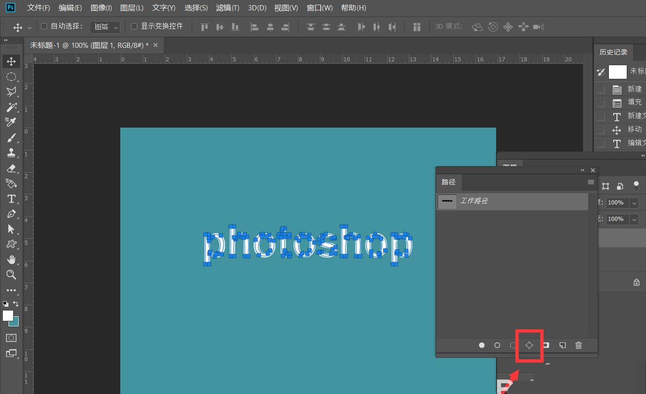Load path as selection icon
646x394 pixels.
point(513,345)
